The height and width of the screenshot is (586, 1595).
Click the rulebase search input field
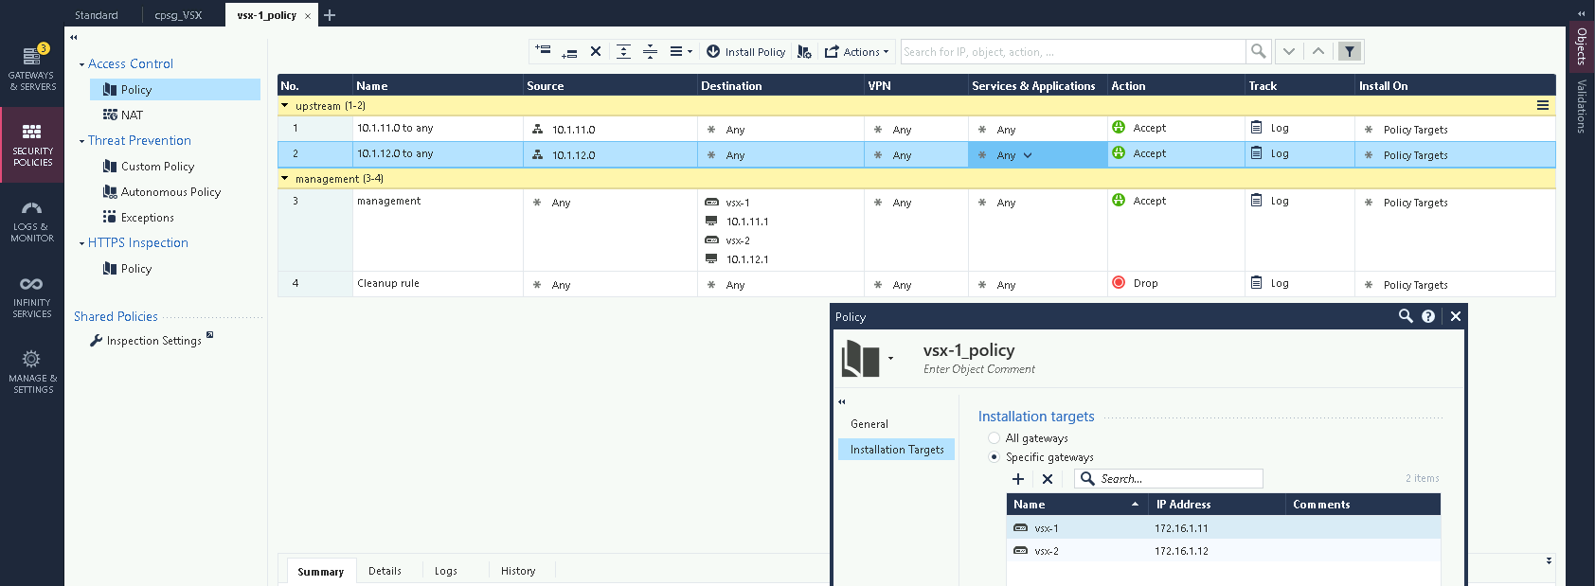tap(1072, 52)
